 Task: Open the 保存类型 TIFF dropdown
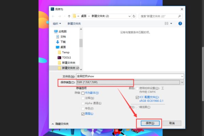(x=182, y=82)
